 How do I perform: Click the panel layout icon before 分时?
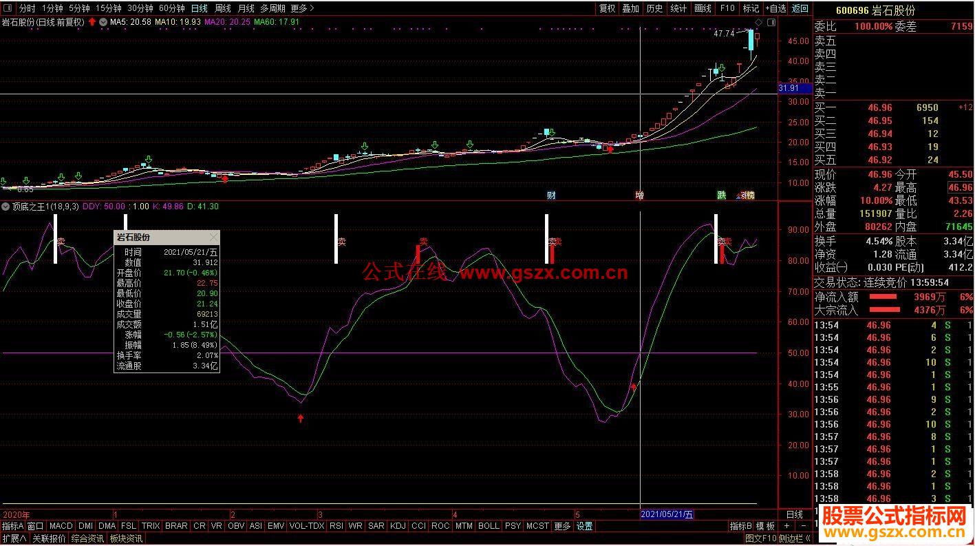coord(8,8)
